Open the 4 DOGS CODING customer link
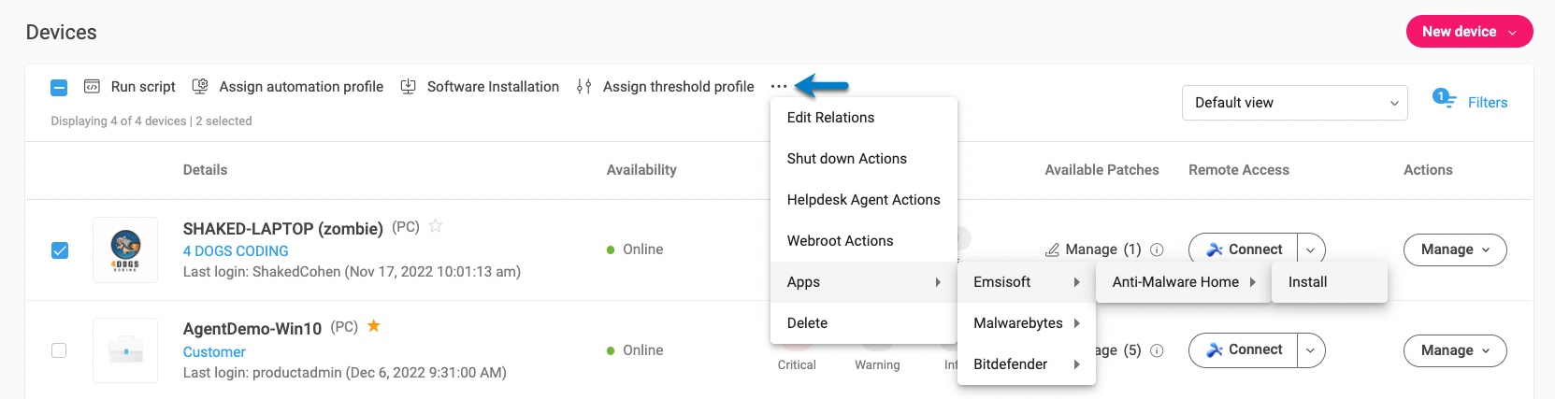Viewport: 1555px width, 399px height. click(236, 251)
